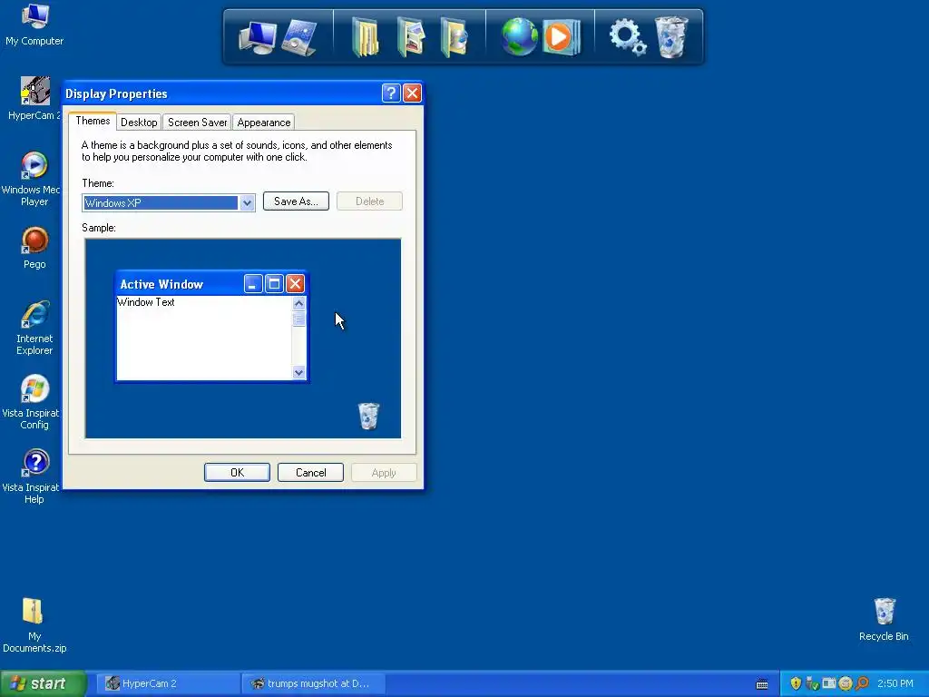Select the Vista Inspirat Config desktop icon
929x697 pixels.
pos(34,402)
